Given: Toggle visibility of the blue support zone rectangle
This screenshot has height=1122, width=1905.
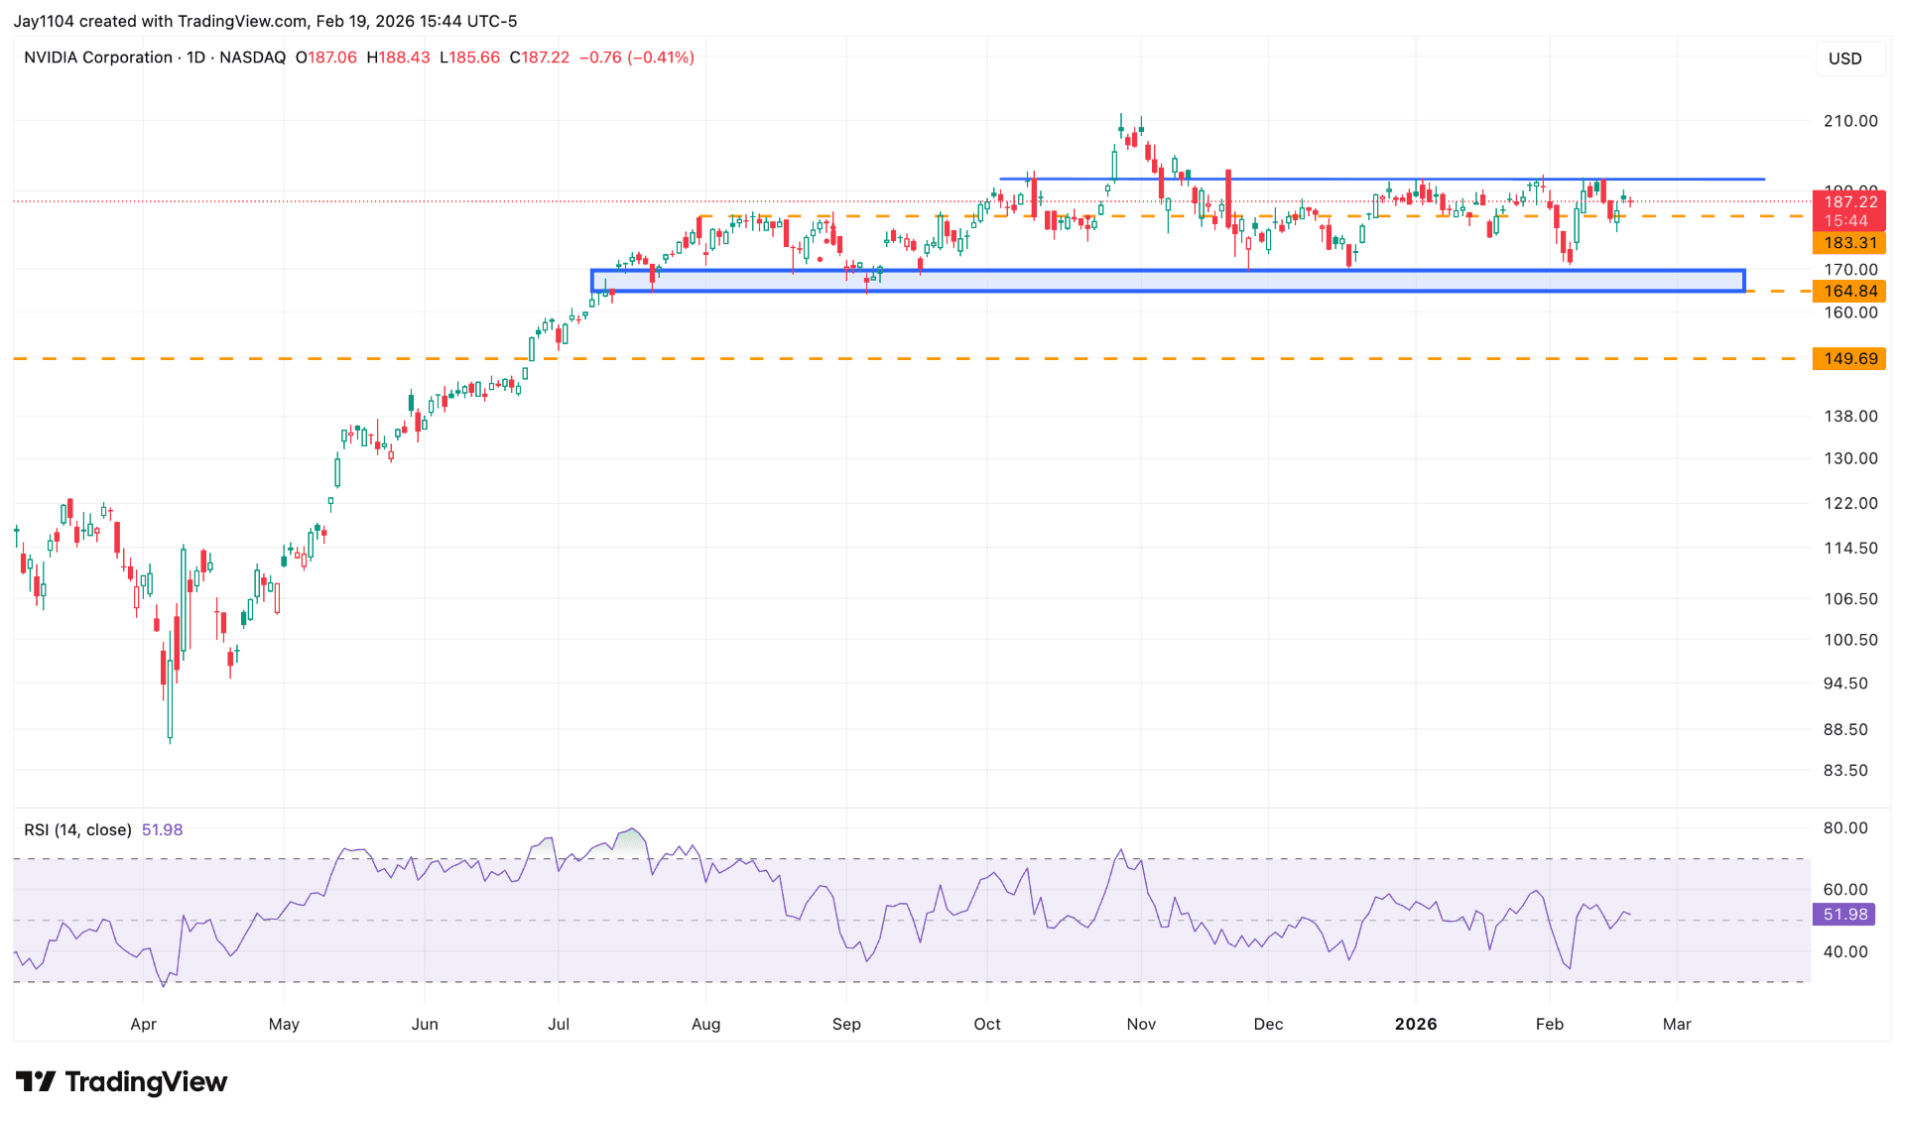Looking at the screenshot, I should click(x=1091, y=281).
